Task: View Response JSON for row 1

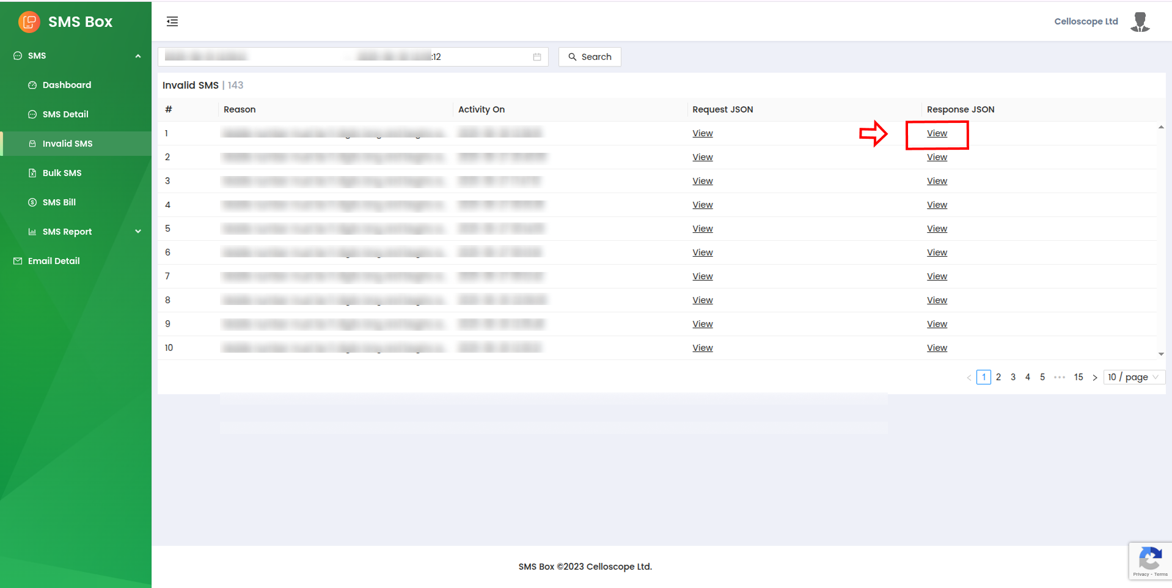Action: pyautogui.click(x=937, y=133)
